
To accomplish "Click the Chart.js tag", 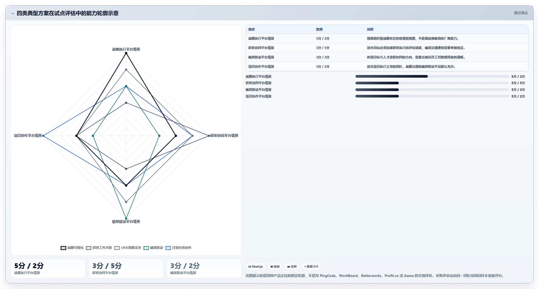I will tap(256, 267).
